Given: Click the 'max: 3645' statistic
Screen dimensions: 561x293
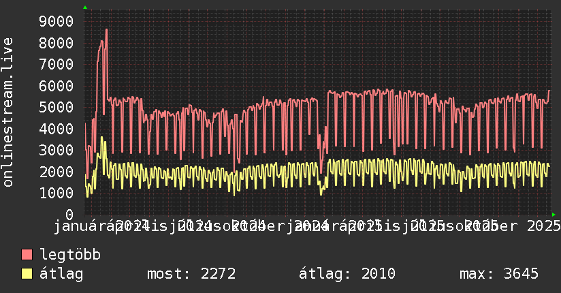Looking at the screenshot, I should 499,274.
